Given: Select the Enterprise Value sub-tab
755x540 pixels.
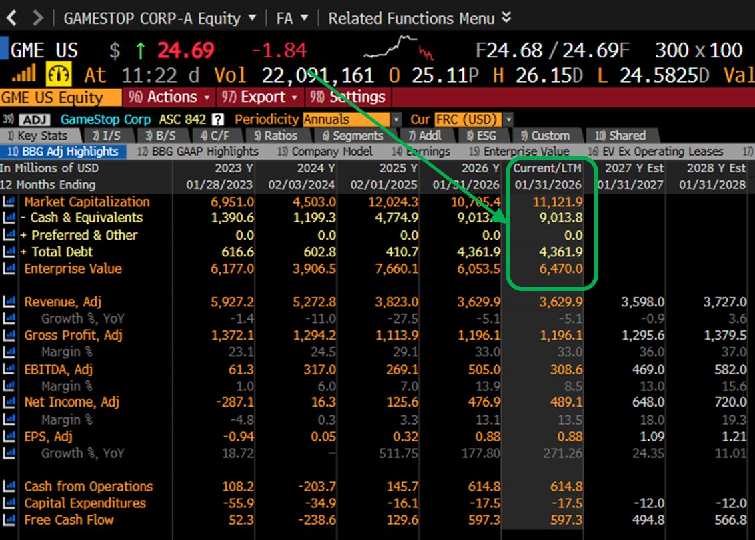Looking at the screenshot, I should 520,152.
